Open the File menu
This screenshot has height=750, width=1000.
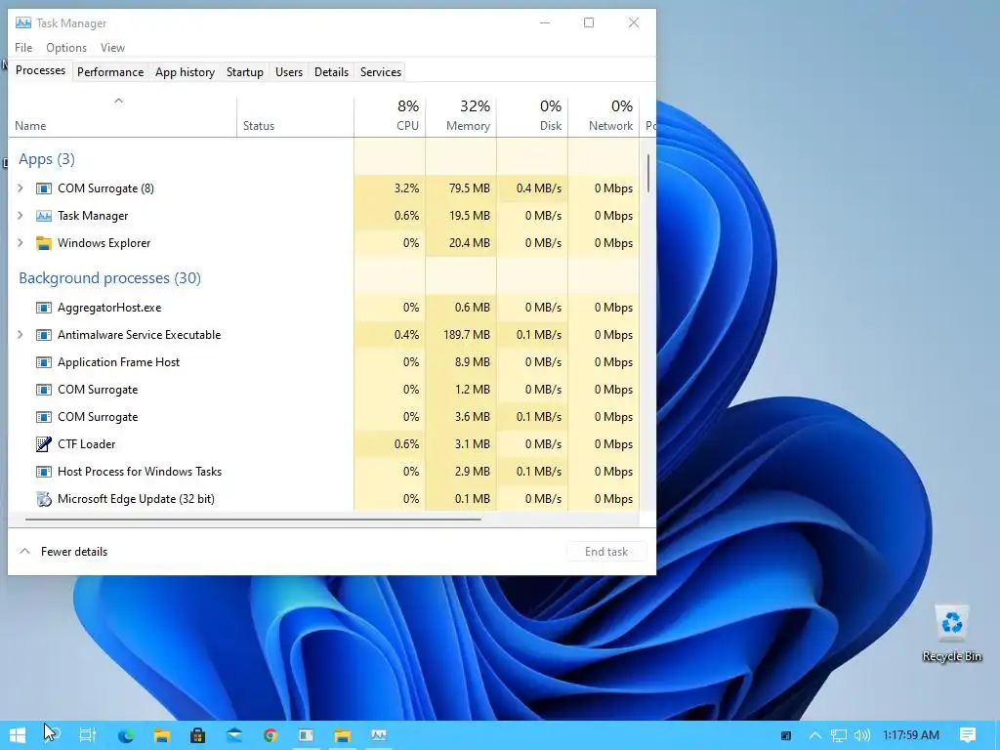coord(23,48)
